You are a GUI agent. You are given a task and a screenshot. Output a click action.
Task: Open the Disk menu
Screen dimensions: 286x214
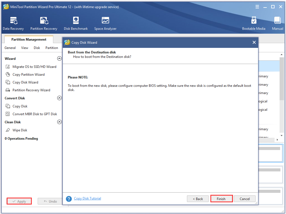point(37,48)
